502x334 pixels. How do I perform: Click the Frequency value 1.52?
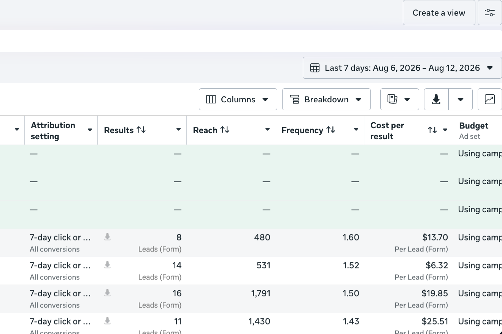[x=351, y=265]
